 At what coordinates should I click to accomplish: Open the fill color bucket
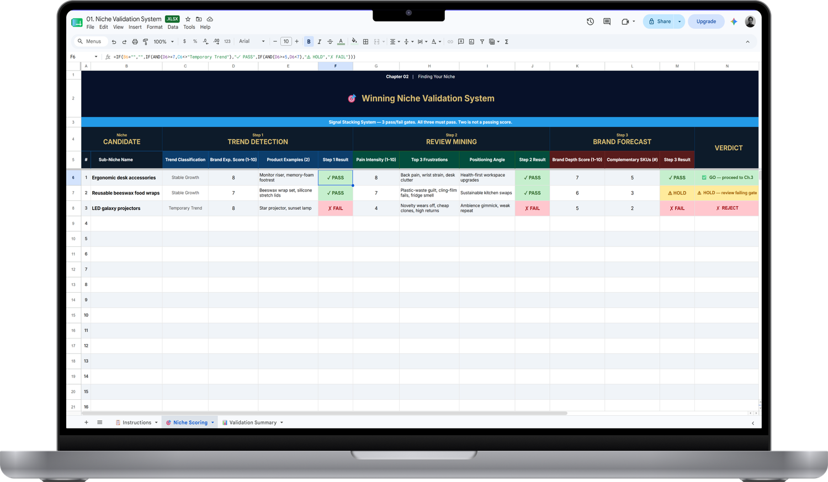[354, 41]
